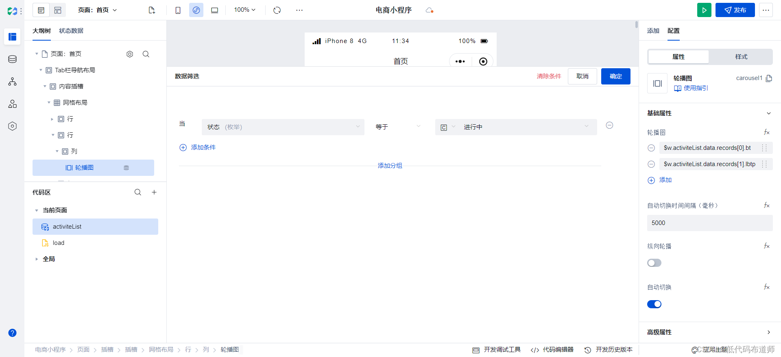Switch to 添加 tab in right panel
This screenshot has height=357, width=781.
653,31
